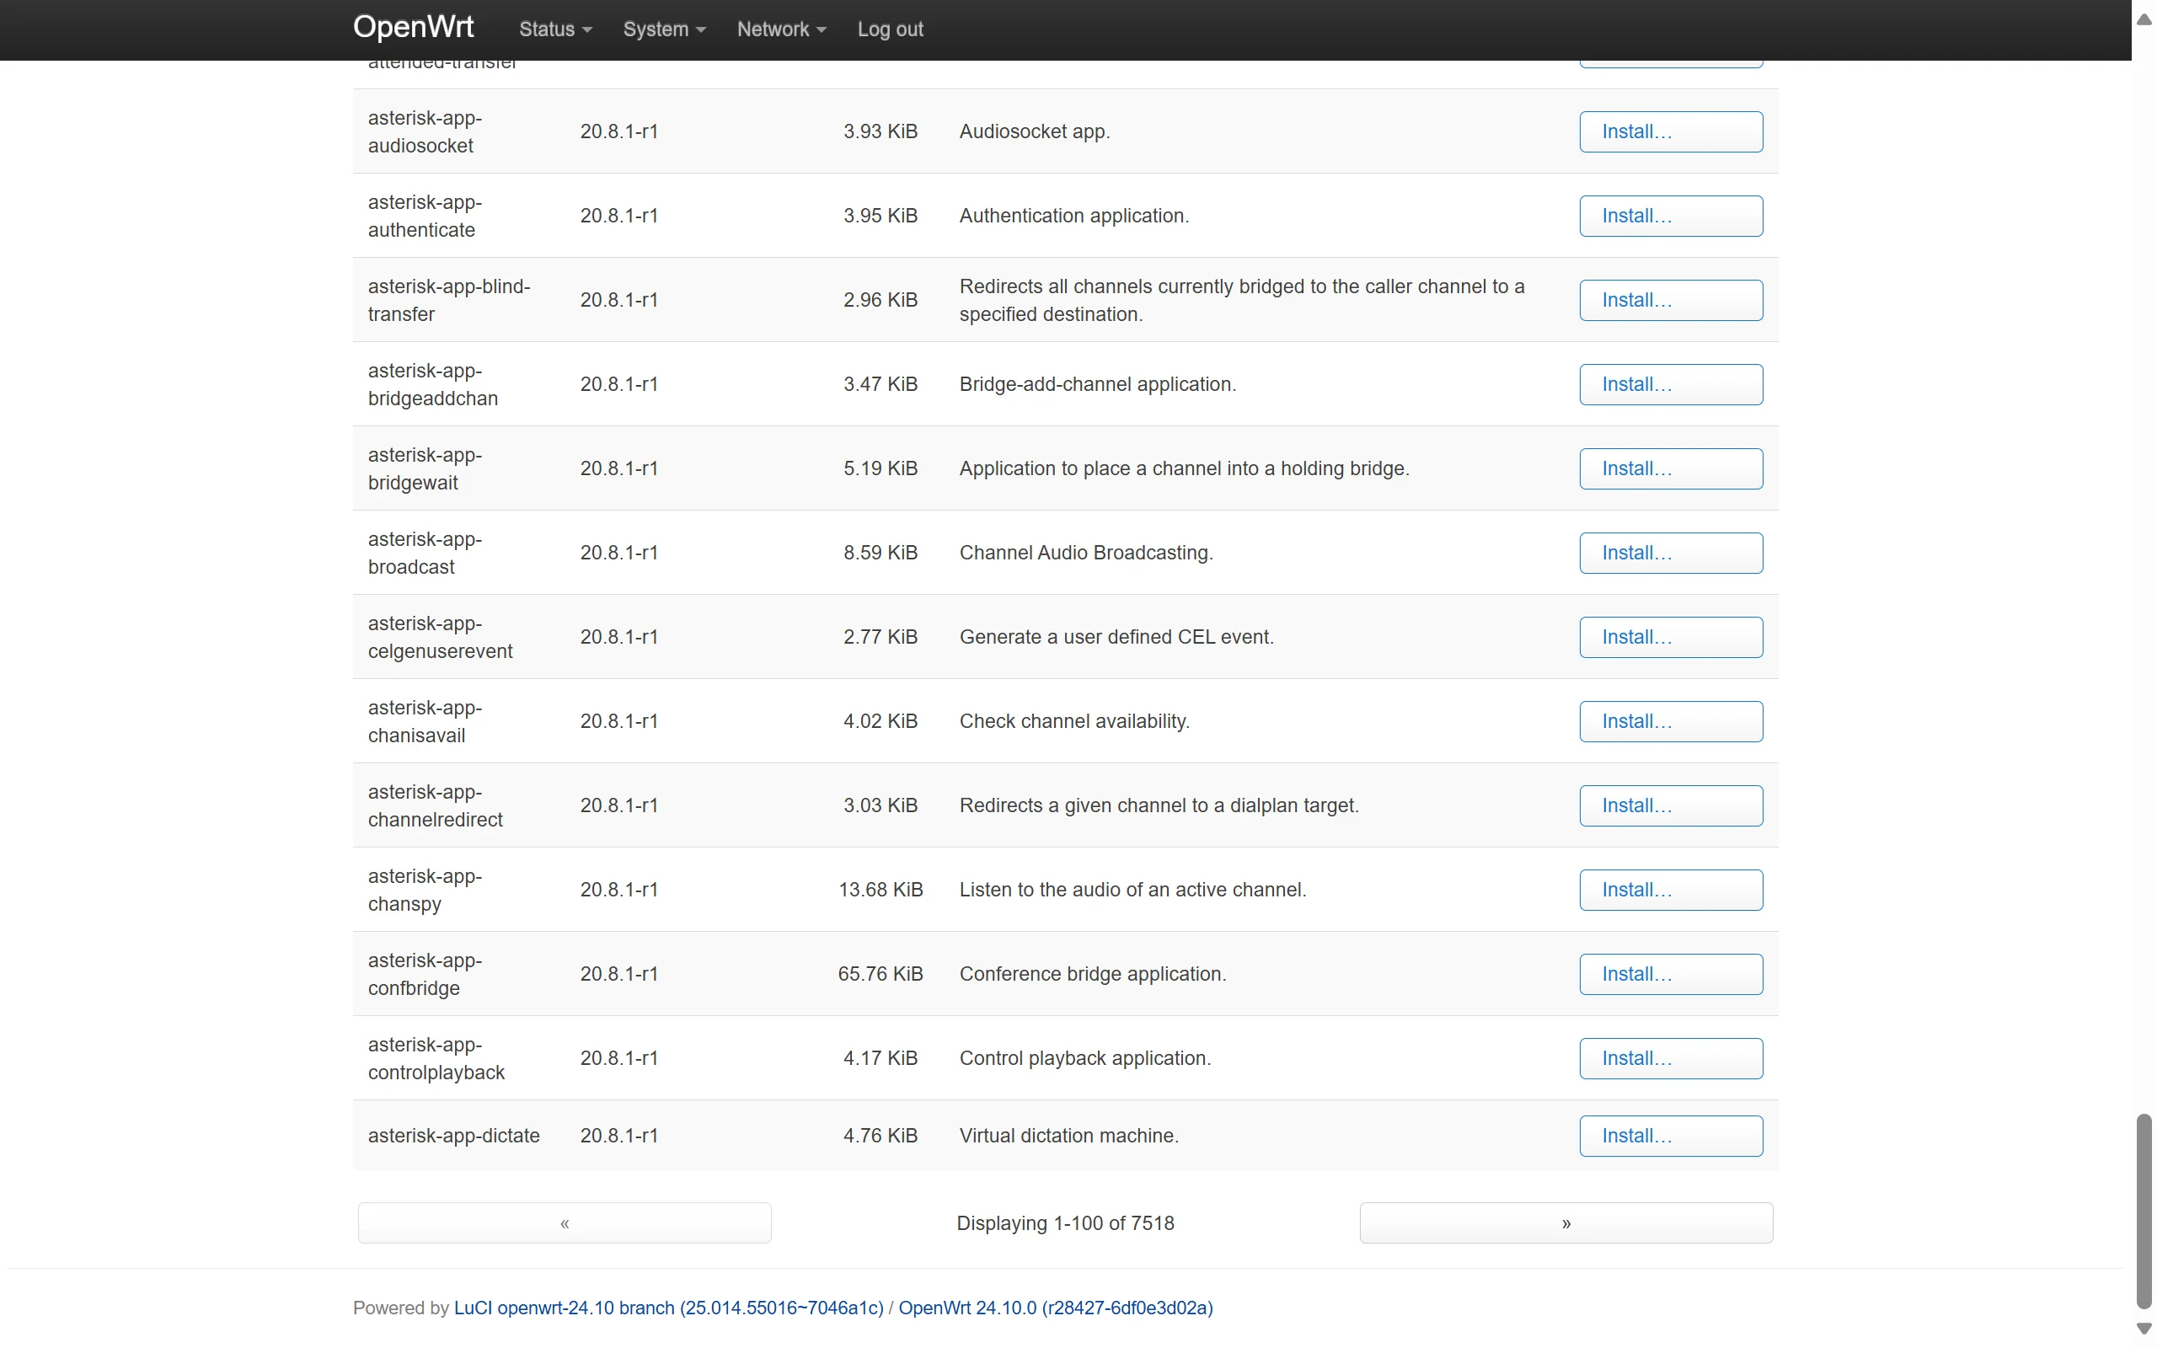Go to the next page of packages

1566,1222
